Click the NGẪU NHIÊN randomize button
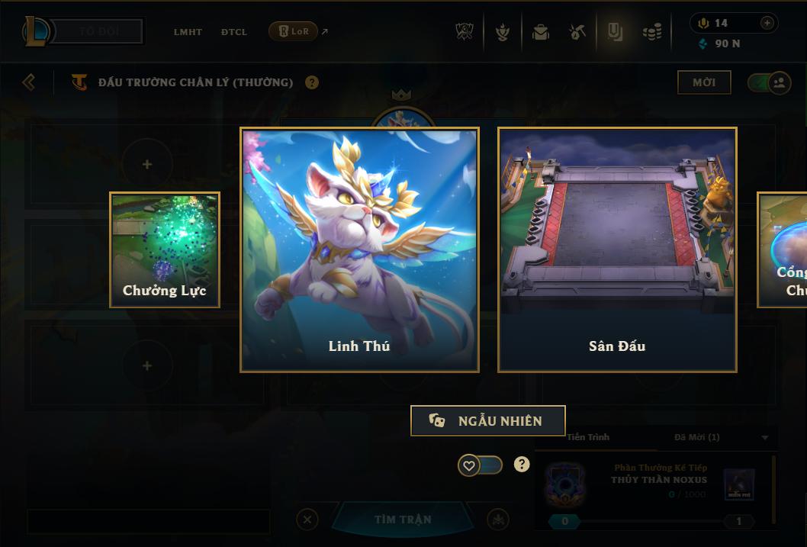This screenshot has width=807, height=547. coord(488,420)
